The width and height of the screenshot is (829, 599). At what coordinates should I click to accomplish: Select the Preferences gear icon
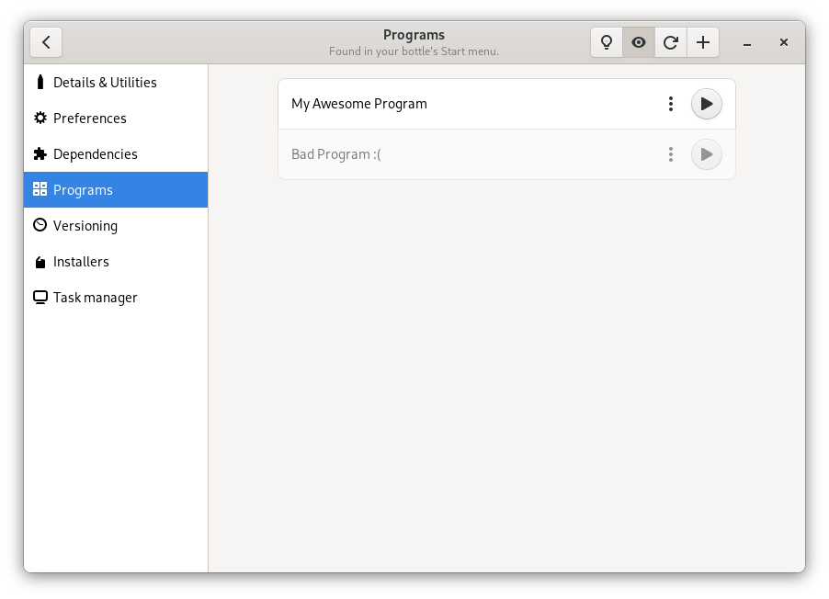pyautogui.click(x=39, y=118)
